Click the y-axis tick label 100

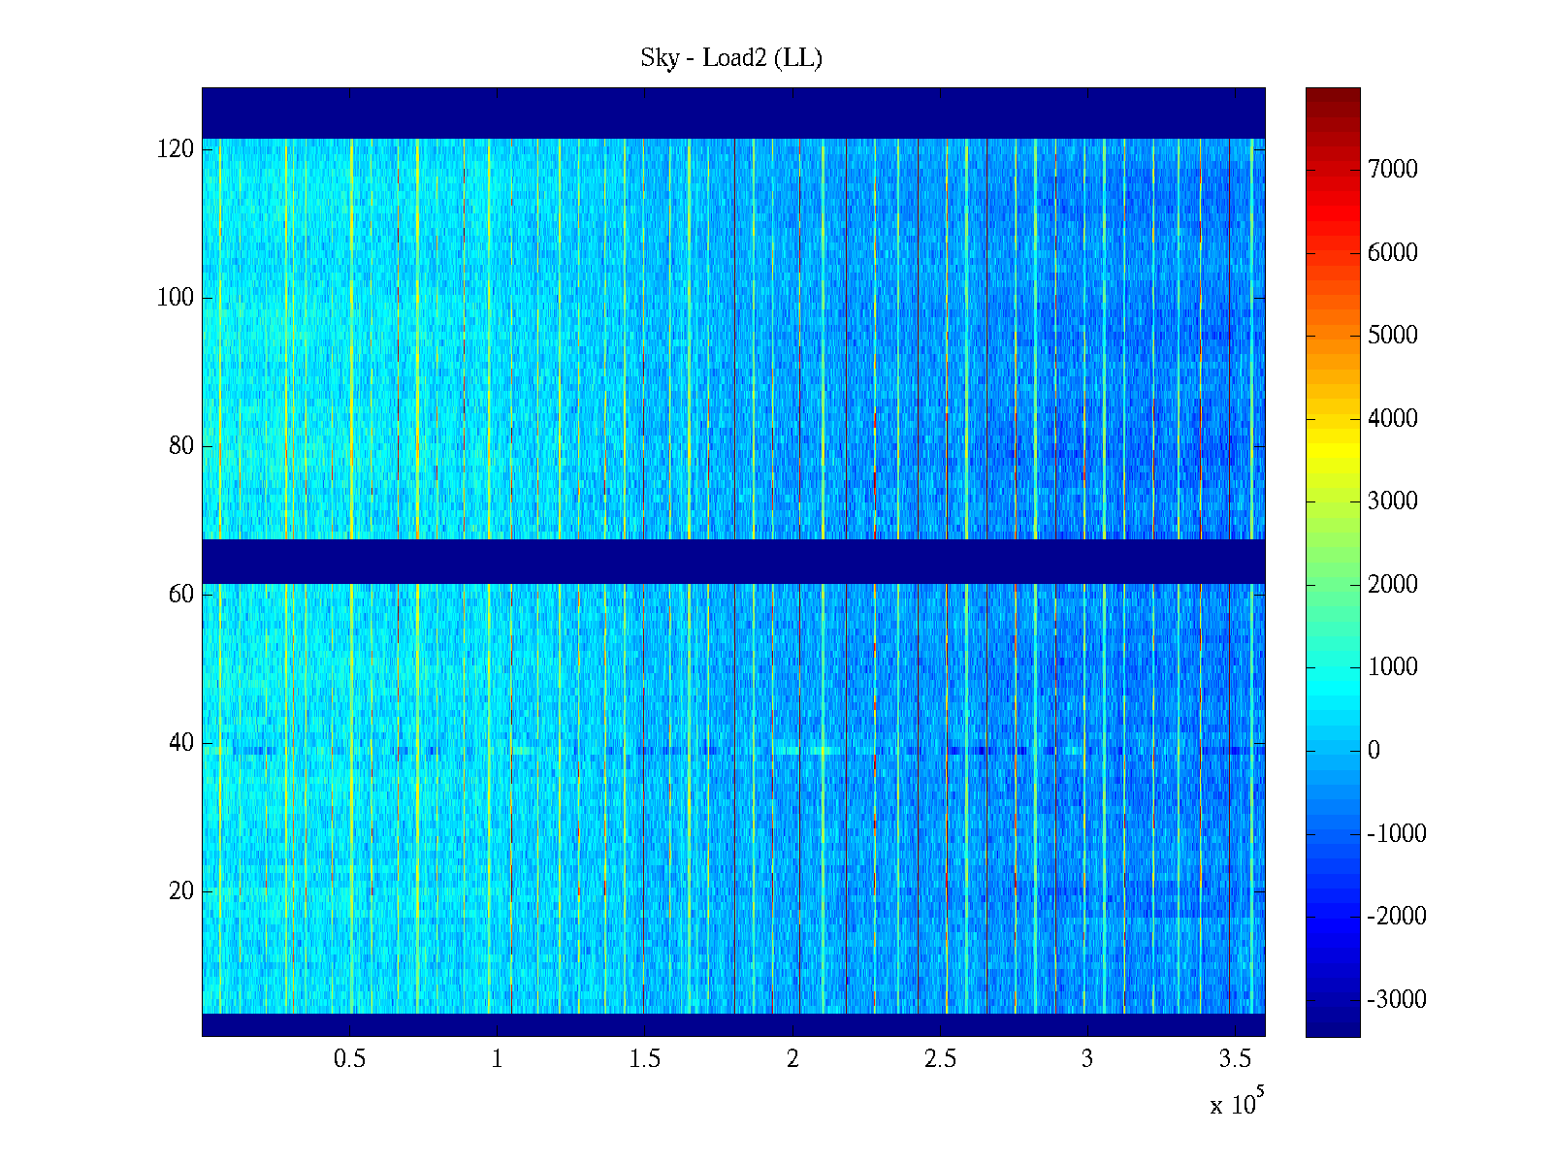(176, 298)
